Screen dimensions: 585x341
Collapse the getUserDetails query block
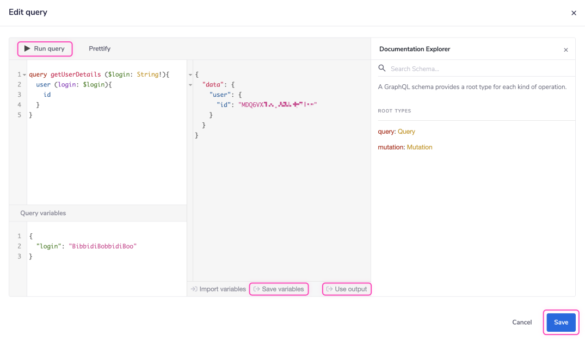pyautogui.click(x=24, y=74)
